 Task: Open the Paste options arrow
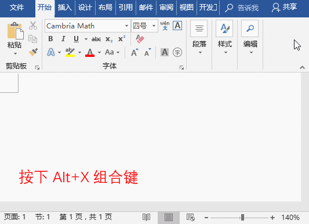[x=15, y=53]
